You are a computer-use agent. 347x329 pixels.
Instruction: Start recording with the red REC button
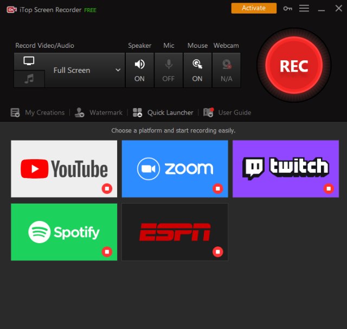click(x=294, y=66)
